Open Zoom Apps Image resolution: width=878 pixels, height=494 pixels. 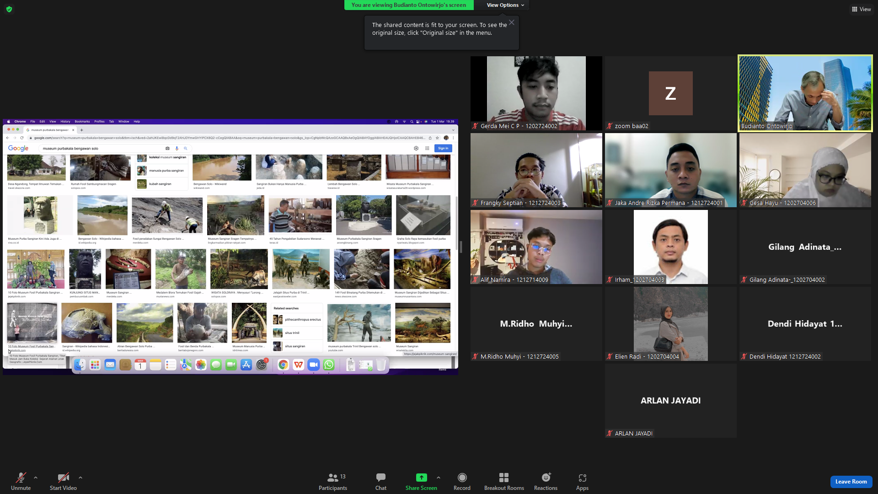coord(582,482)
